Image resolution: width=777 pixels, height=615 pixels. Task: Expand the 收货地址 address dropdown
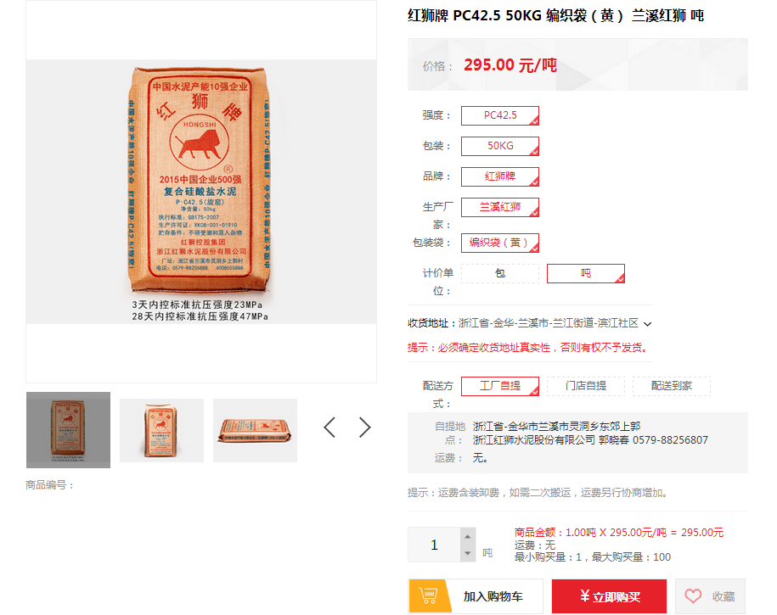point(648,324)
